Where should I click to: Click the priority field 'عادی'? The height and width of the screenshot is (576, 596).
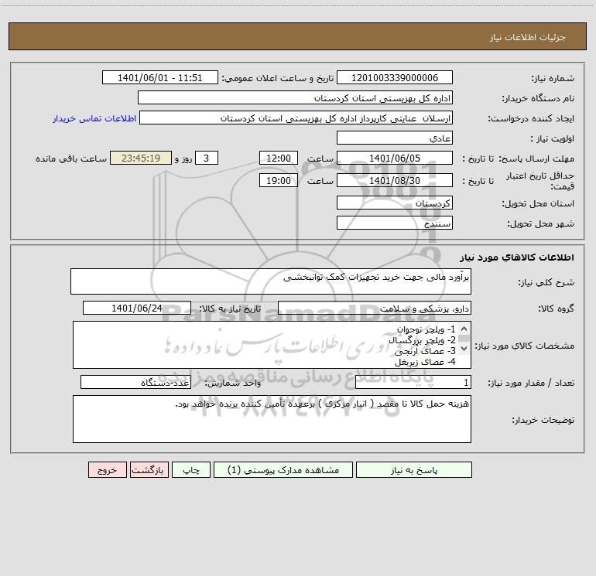coord(395,138)
